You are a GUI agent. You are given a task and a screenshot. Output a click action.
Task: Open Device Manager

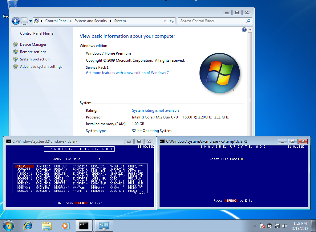tap(33, 44)
